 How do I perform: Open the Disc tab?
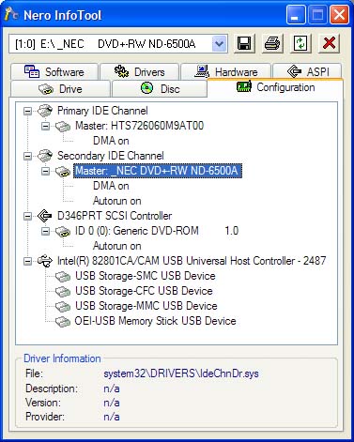160,89
